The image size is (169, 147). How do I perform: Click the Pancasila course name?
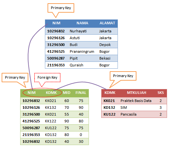(x=128, y=114)
